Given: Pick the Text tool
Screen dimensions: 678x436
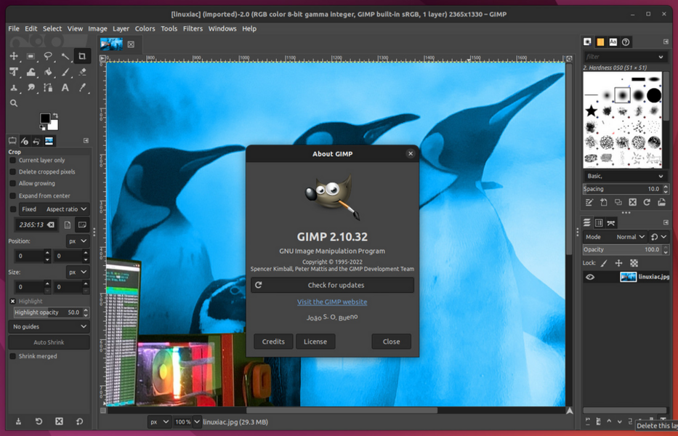Looking at the screenshot, I should coord(65,88).
